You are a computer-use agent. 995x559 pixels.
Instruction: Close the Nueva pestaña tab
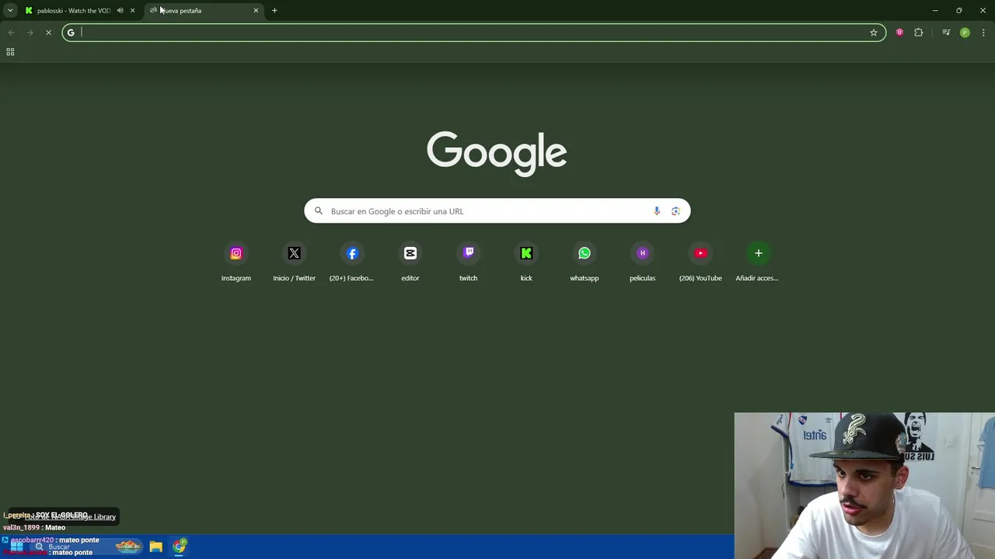click(x=256, y=11)
